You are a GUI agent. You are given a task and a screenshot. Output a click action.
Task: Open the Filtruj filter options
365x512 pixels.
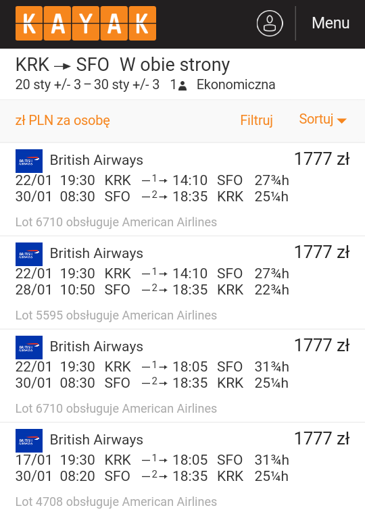click(x=256, y=120)
